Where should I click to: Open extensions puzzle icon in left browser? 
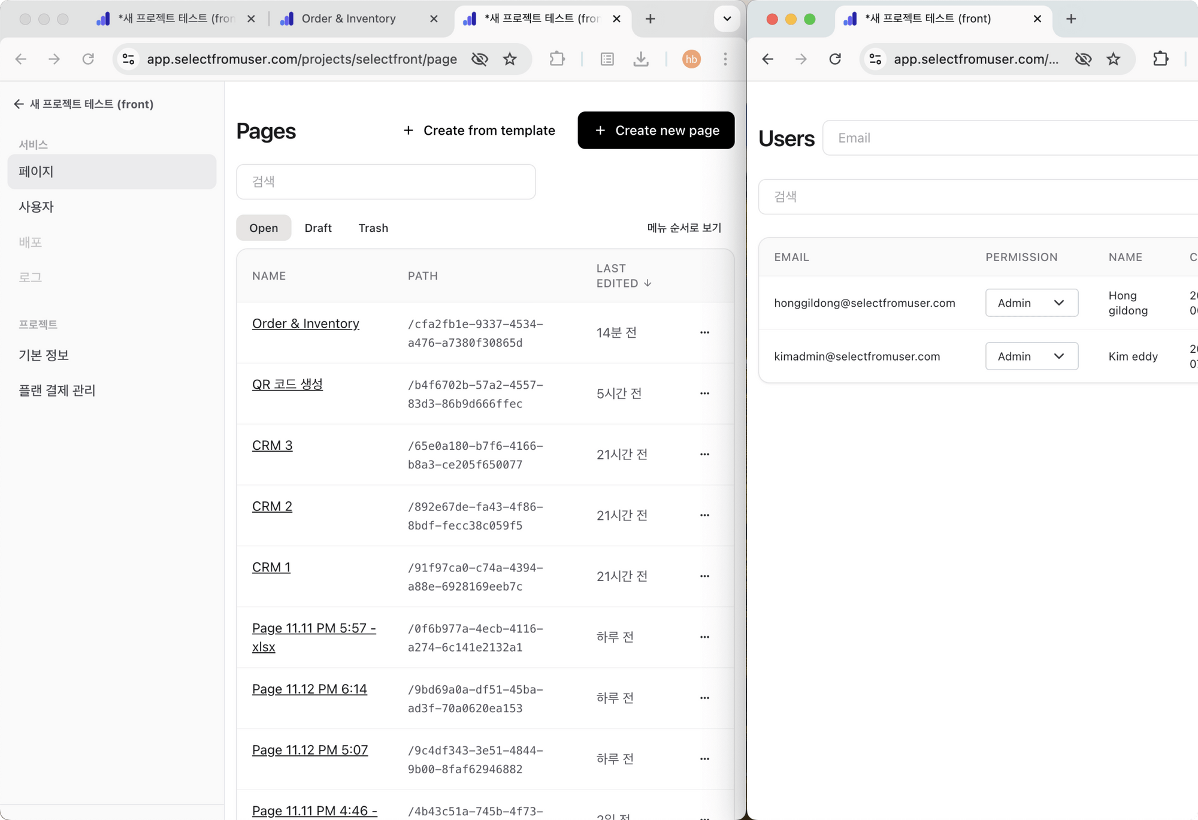[x=557, y=59]
